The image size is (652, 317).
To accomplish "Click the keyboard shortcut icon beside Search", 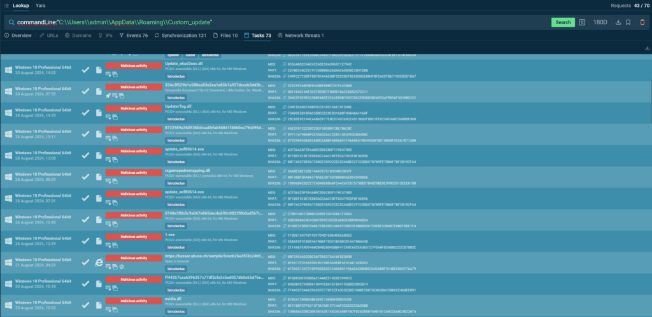I will [583, 22].
